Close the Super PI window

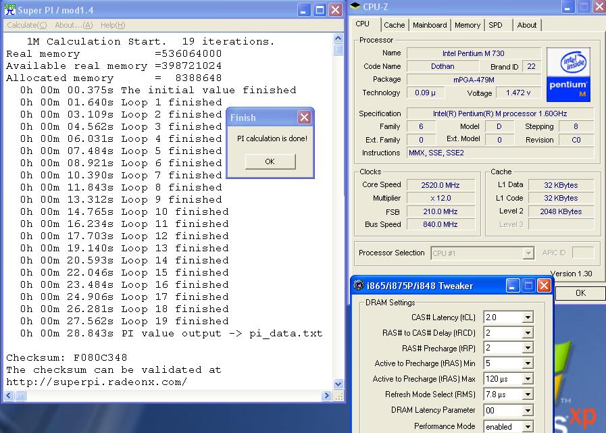pyautogui.click(x=336, y=10)
